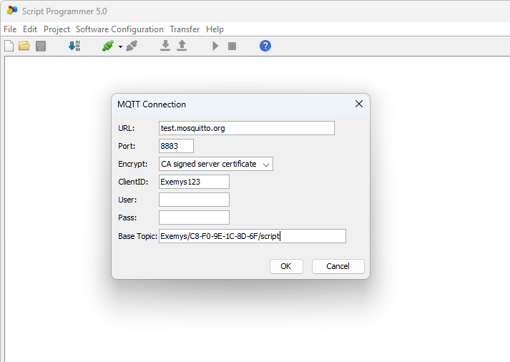Open help with the blue question icon
The width and height of the screenshot is (510, 362).
[x=265, y=46]
